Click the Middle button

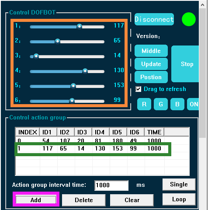pos(151,51)
